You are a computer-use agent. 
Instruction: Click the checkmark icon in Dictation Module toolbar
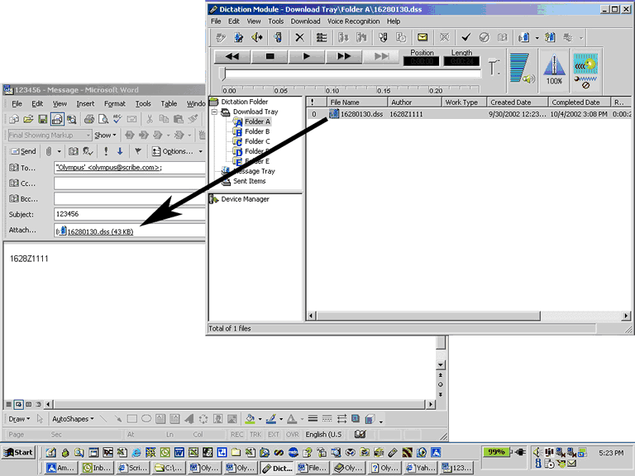click(466, 38)
